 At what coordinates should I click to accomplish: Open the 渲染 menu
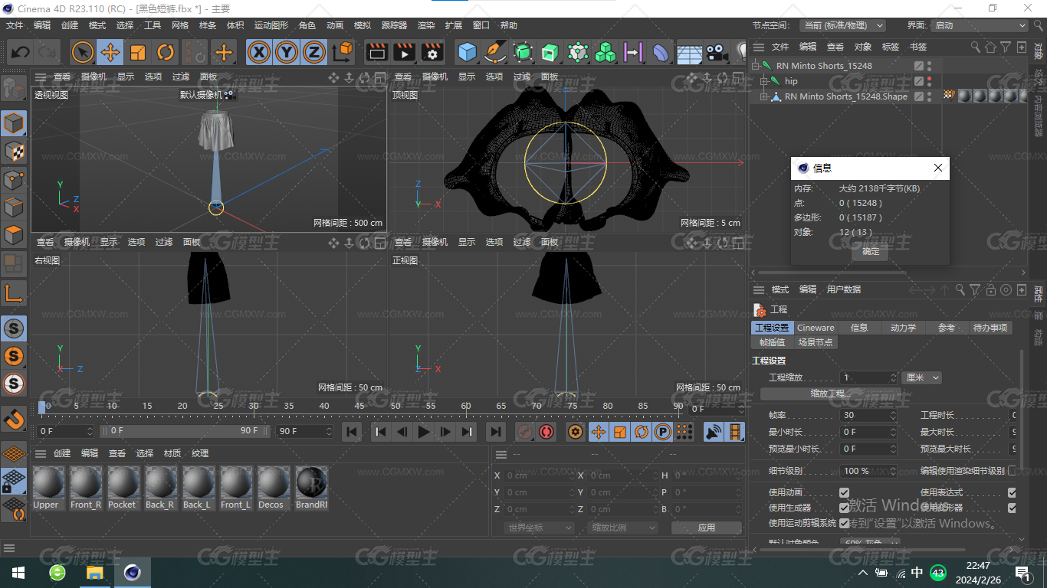[426, 25]
